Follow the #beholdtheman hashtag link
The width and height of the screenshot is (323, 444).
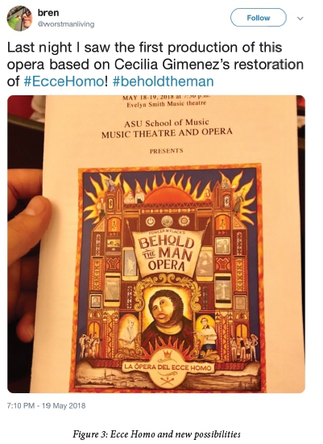tap(163, 82)
